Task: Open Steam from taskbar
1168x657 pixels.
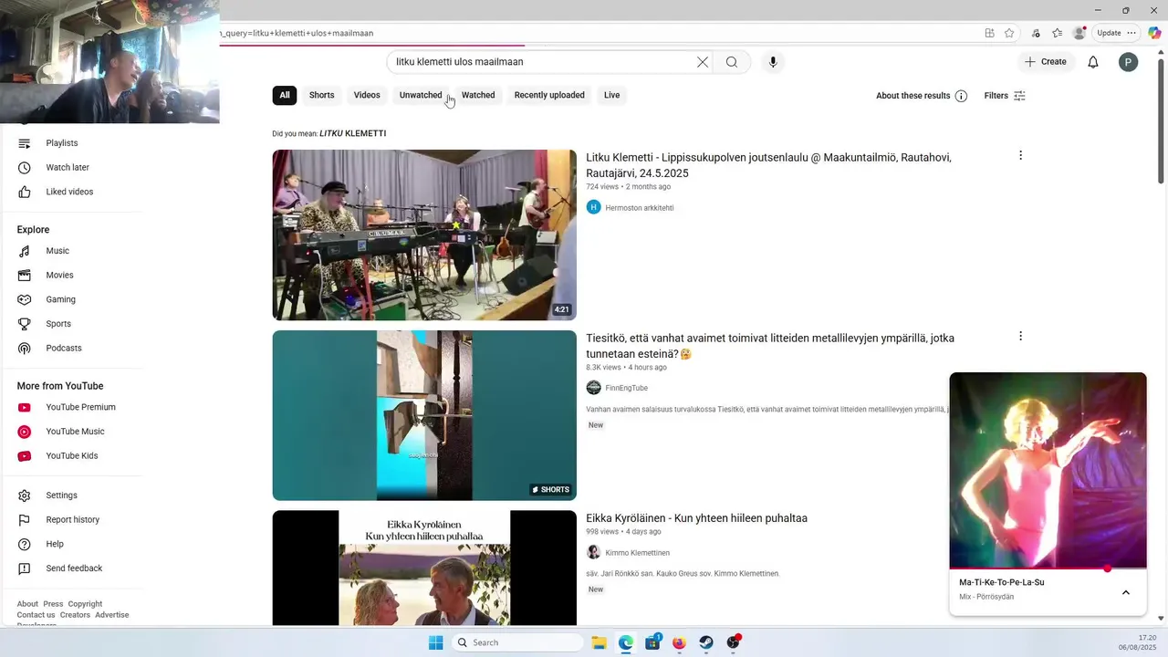Action: coord(706,642)
